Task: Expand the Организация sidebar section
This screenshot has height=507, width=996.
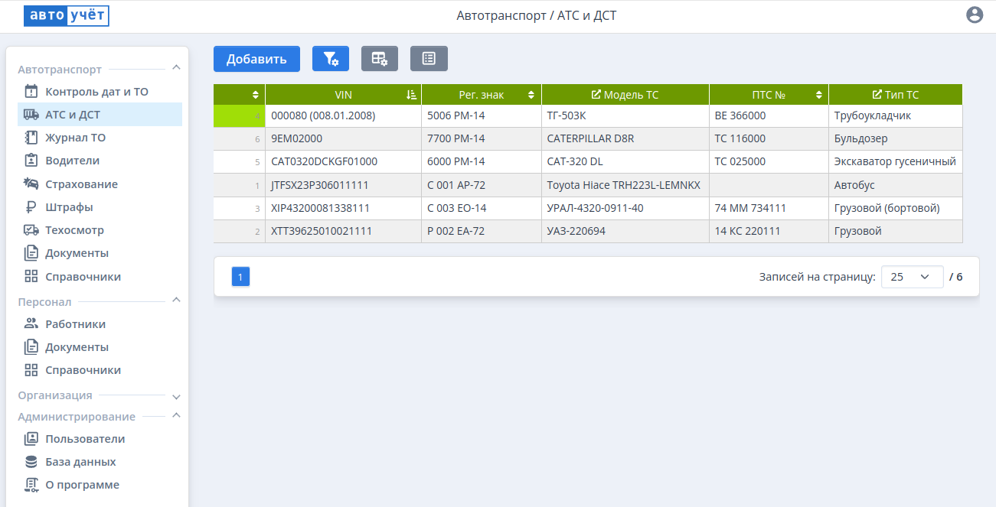Action: [176, 397]
